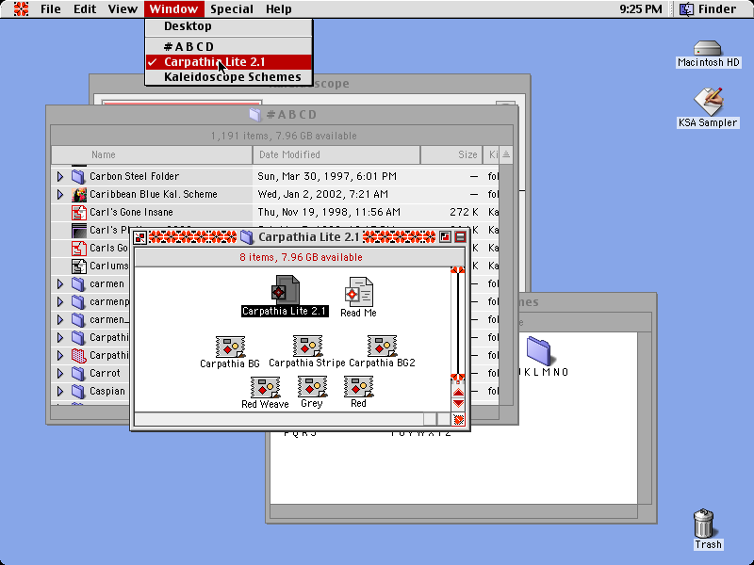Collapse the Carpathia Lite window with windowshade box
The image size is (754, 565).
[x=460, y=237]
